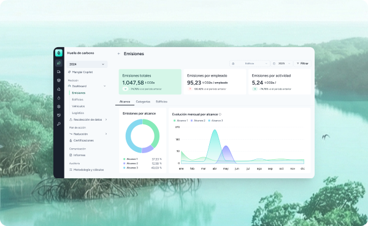Screen dimensions: 368x226
Task: Select the Emisiones por empleado card
Action: coord(215,82)
